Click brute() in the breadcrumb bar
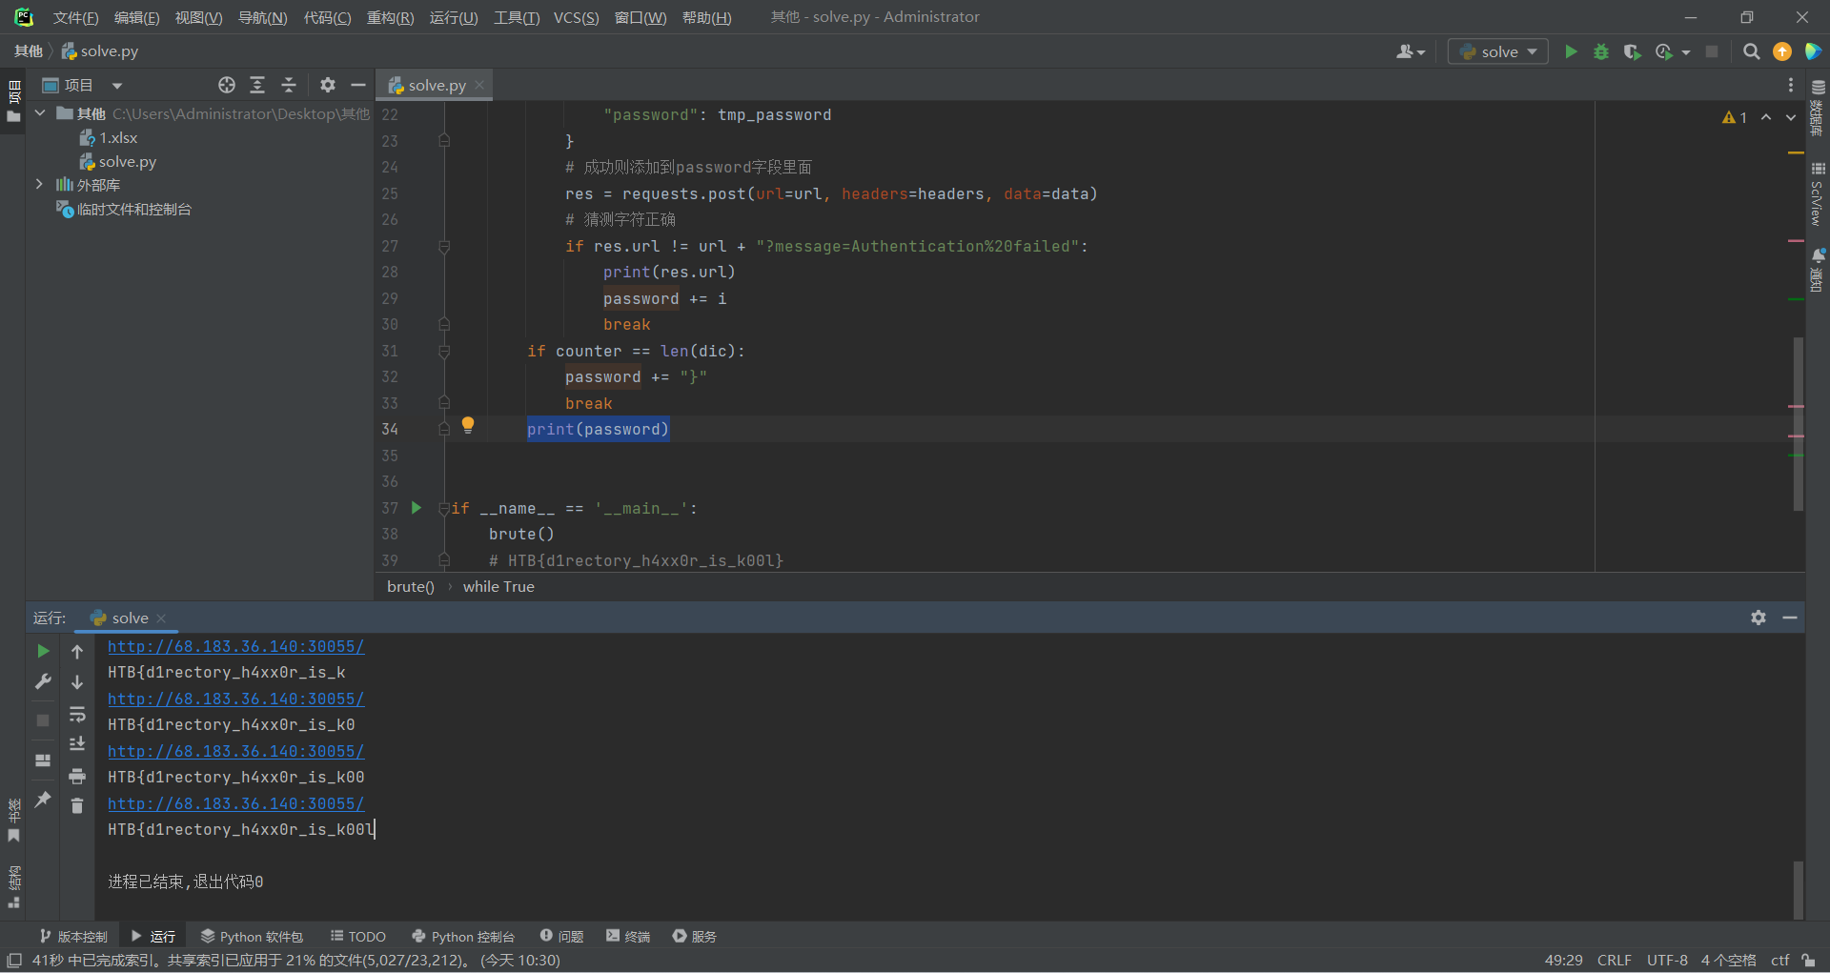The width and height of the screenshot is (1830, 973). [x=411, y=587]
